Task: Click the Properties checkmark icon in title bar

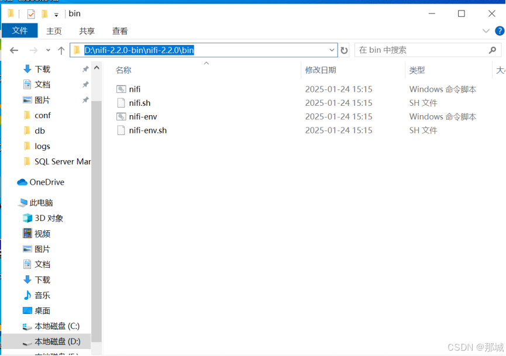Action: [31, 14]
